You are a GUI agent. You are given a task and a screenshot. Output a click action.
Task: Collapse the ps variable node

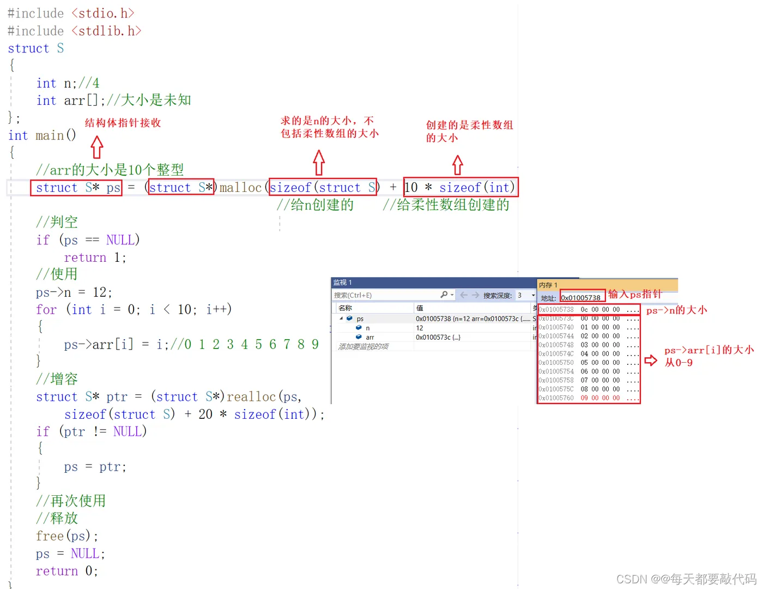coord(341,318)
